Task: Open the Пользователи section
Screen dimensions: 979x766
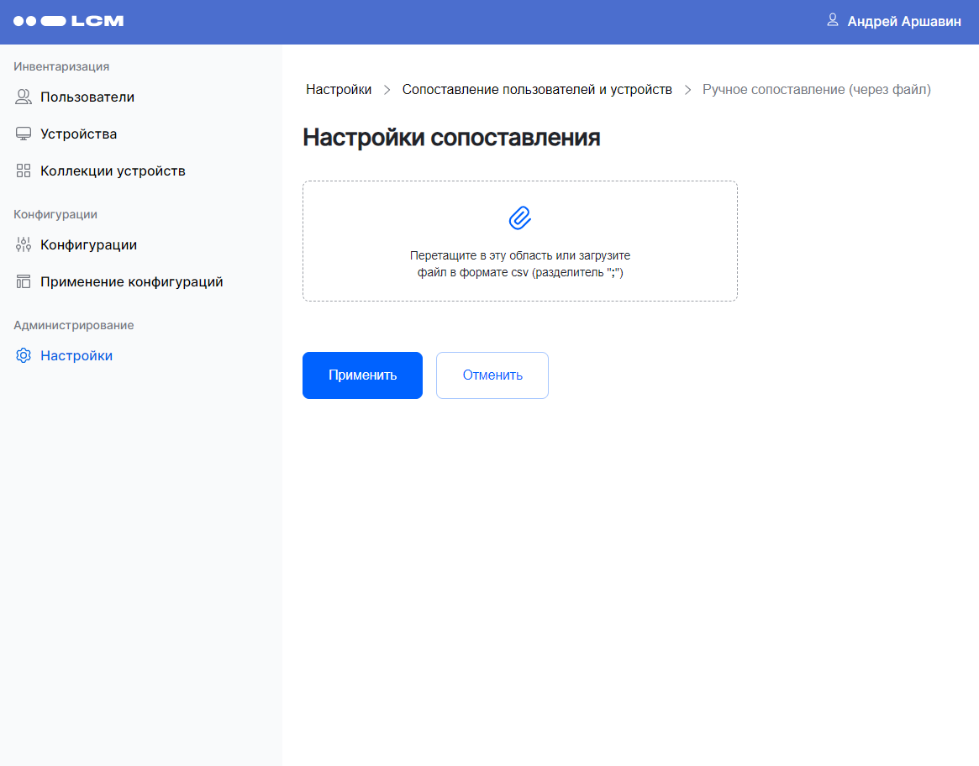Action: [x=87, y=97]
